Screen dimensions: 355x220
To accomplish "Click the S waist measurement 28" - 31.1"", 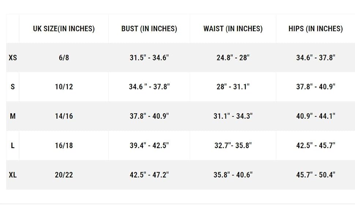I will (x=233, y=87).
